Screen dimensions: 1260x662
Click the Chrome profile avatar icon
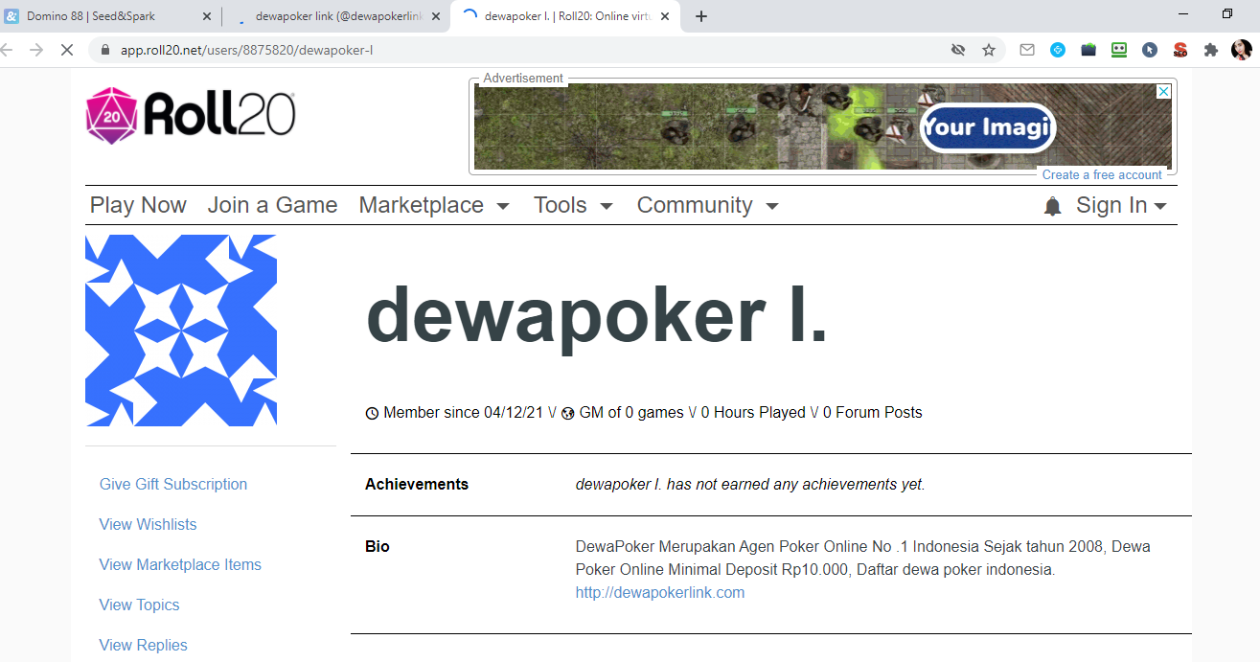click(x=1241, y=49)
